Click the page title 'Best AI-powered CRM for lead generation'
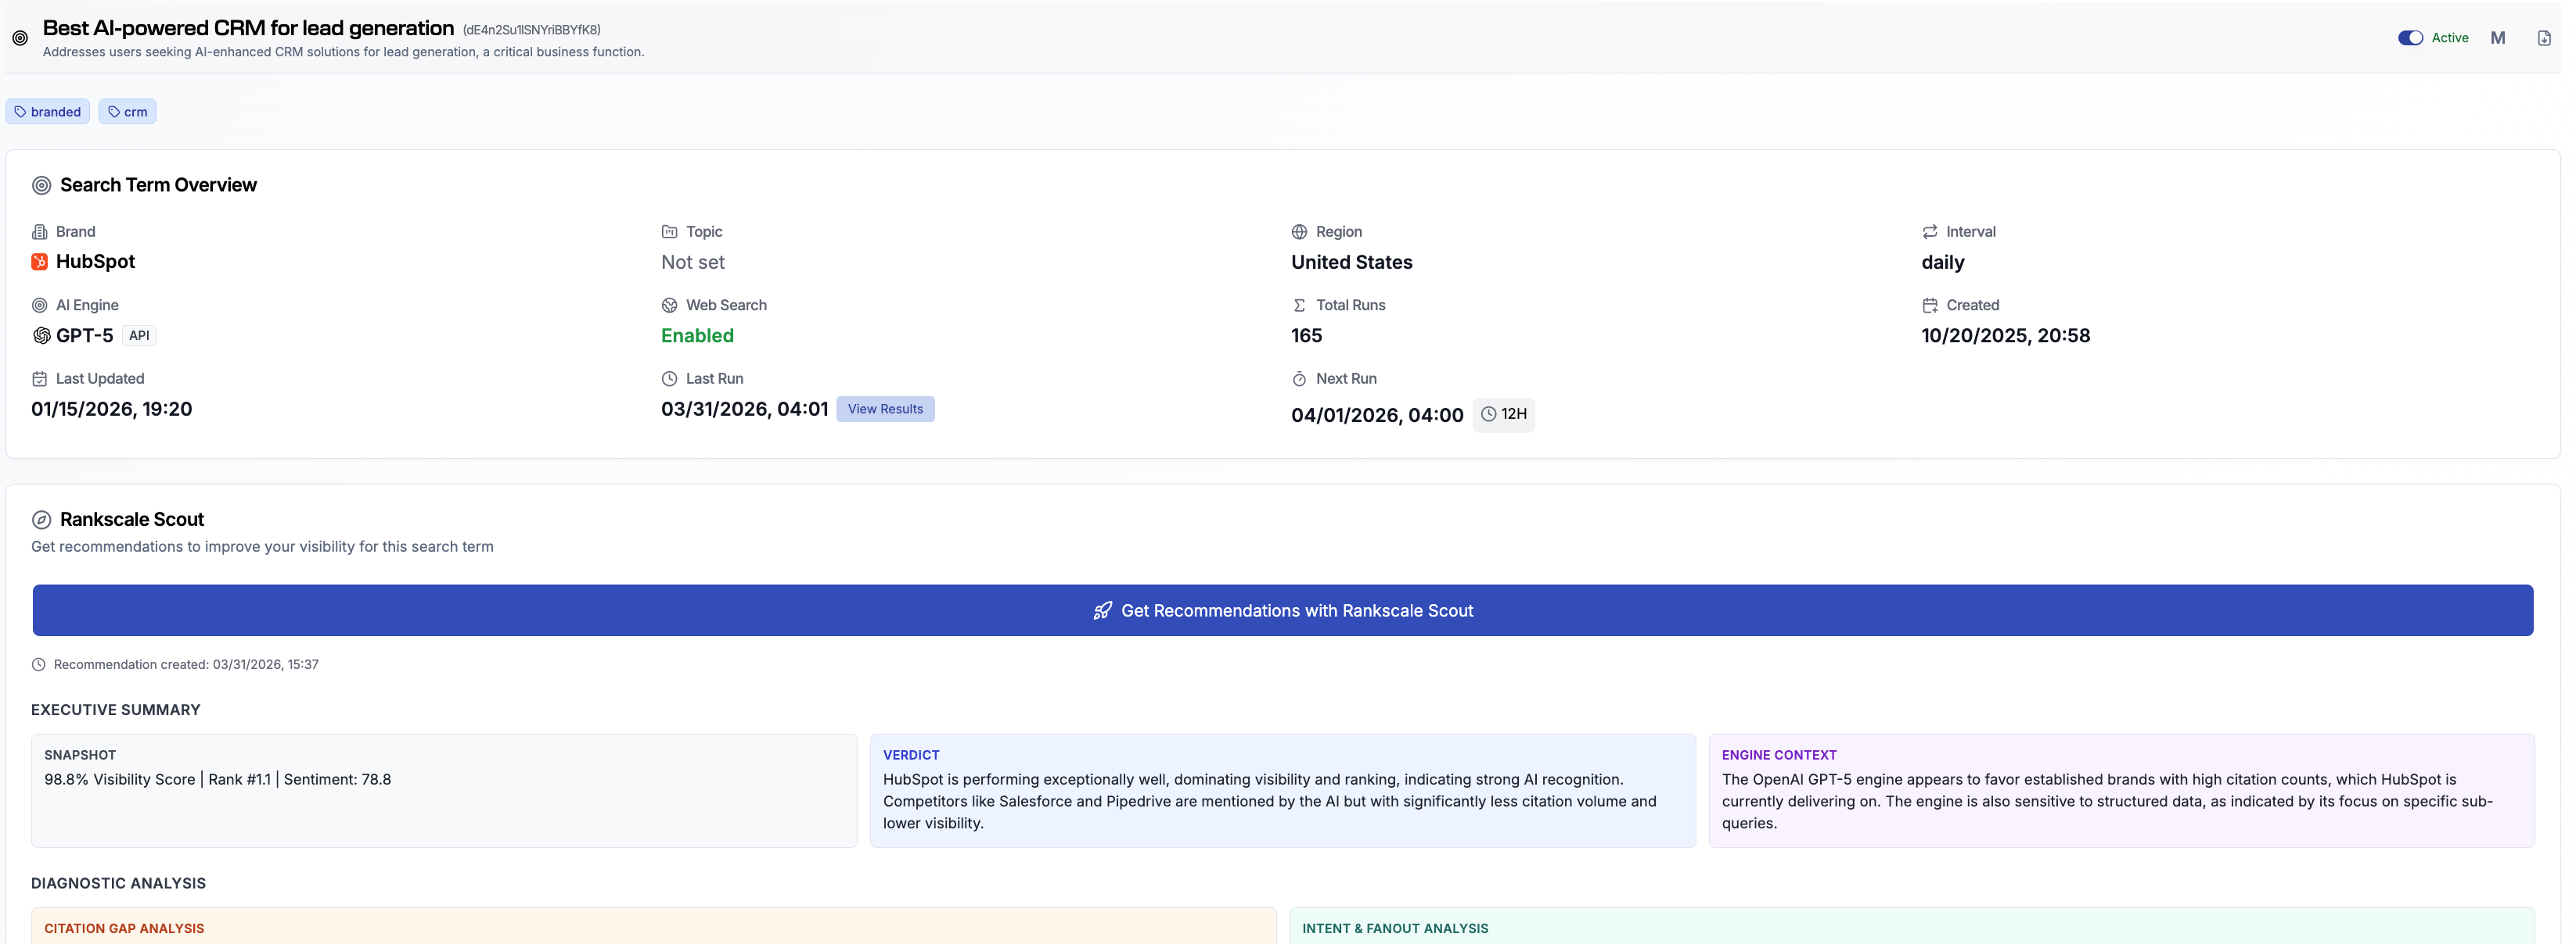2576x944 pixels. tap(248, 28)
